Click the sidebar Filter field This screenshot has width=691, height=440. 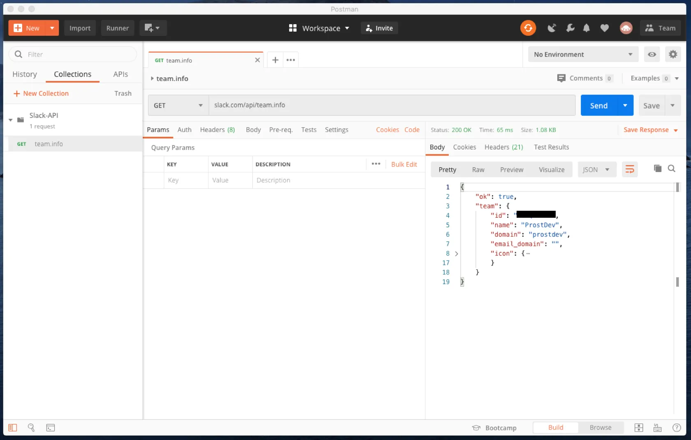(x=73, y=54)
